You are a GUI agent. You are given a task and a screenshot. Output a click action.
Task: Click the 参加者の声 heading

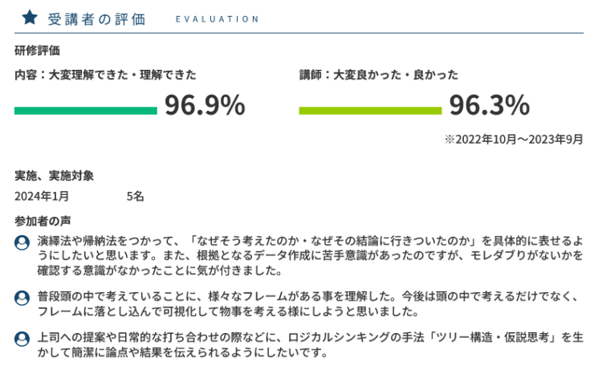[43, 222]
